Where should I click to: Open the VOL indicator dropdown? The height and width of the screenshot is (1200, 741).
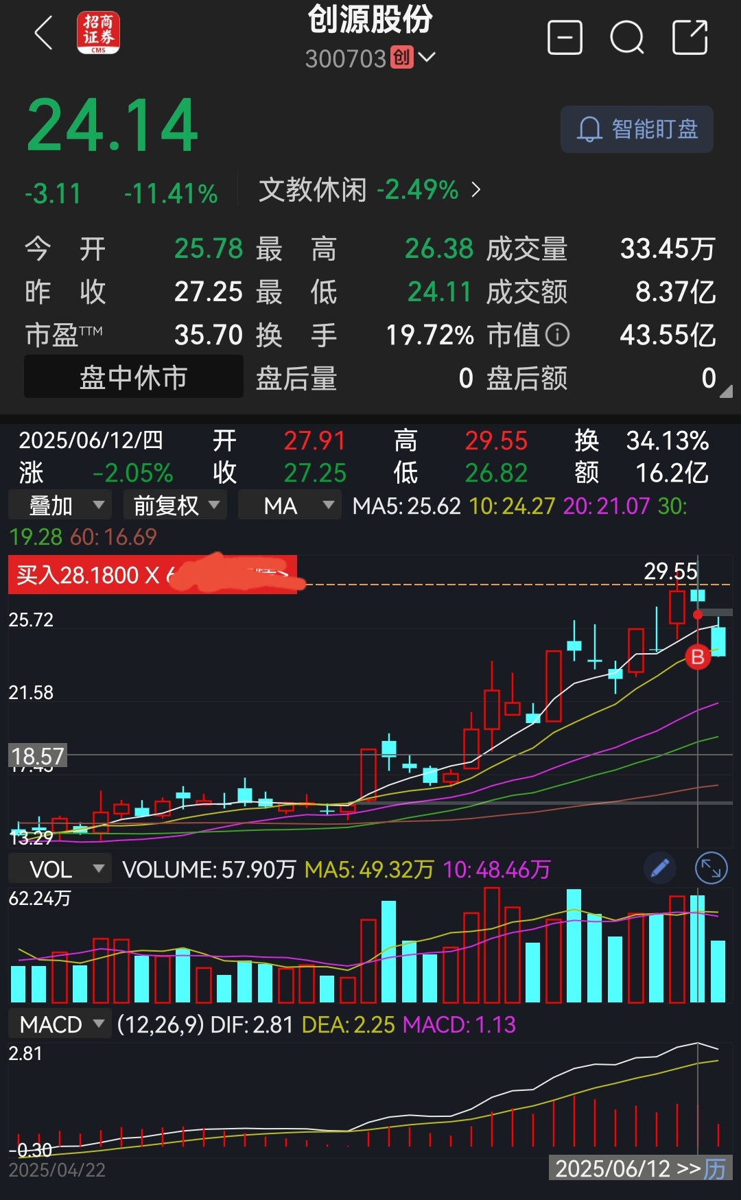60,869
